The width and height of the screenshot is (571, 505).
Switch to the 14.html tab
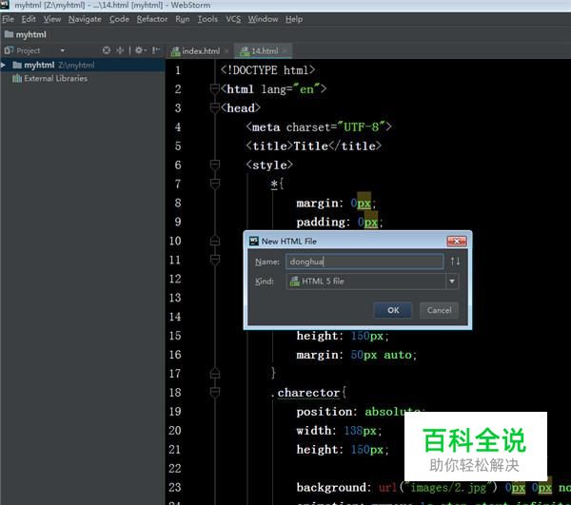(x=265, y=51)
